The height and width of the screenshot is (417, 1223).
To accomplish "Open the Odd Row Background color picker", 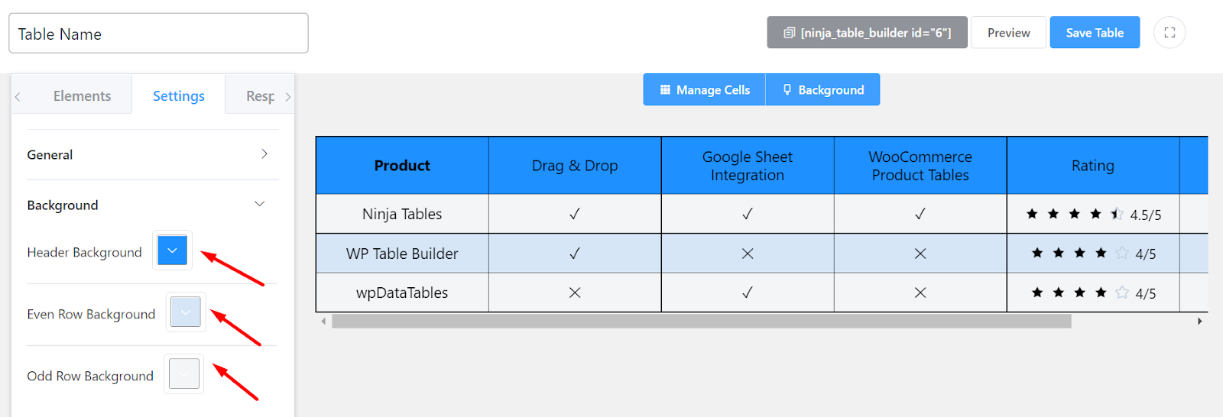I will coord(184,374).
